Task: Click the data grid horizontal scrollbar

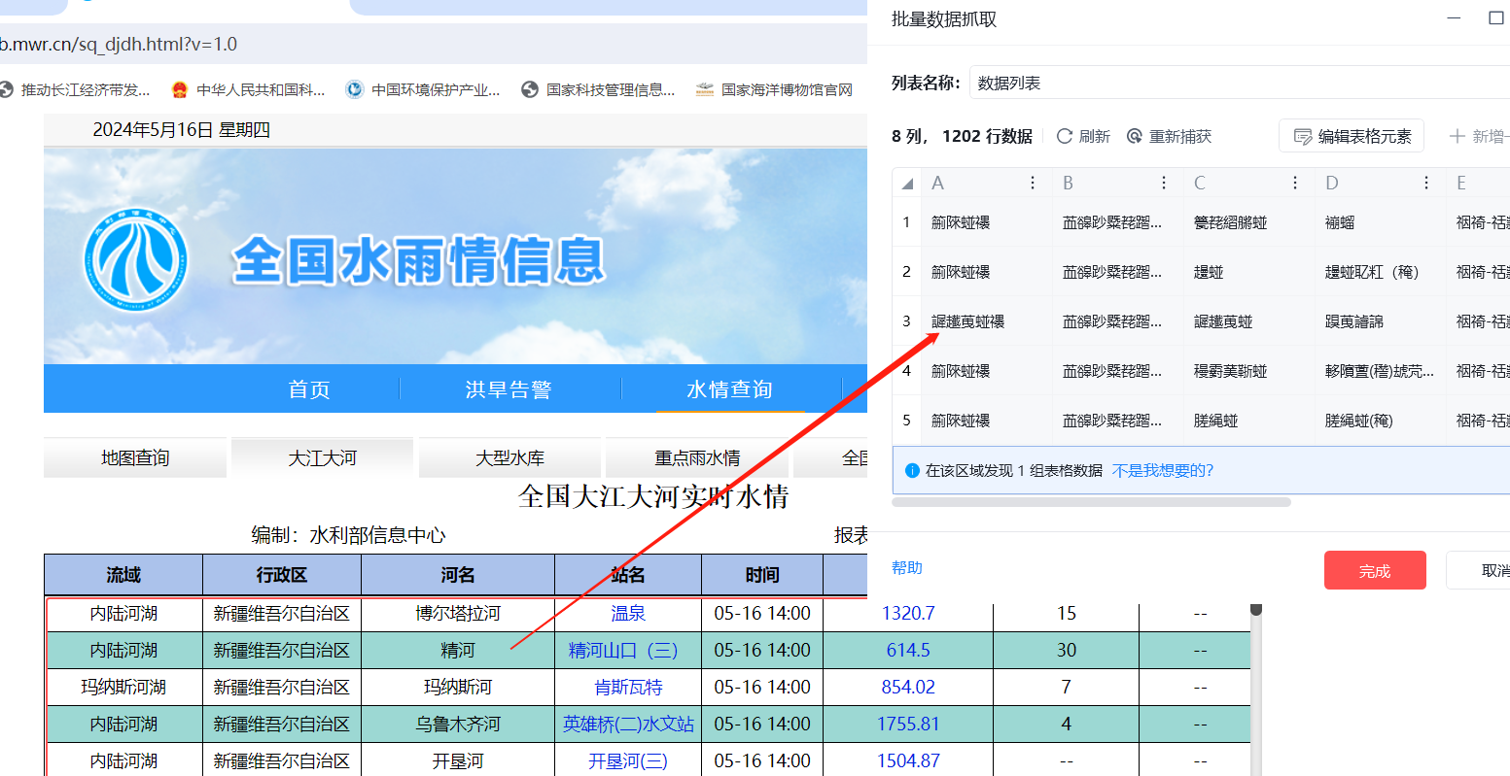Action: [1091, 502]
